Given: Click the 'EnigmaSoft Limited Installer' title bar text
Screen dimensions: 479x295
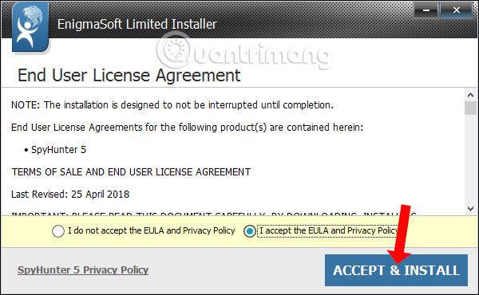Looking at the screenshot, I should (137, 25).
